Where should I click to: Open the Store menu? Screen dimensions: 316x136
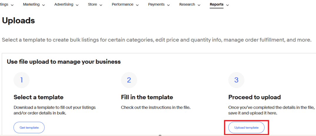coord(95,5)
